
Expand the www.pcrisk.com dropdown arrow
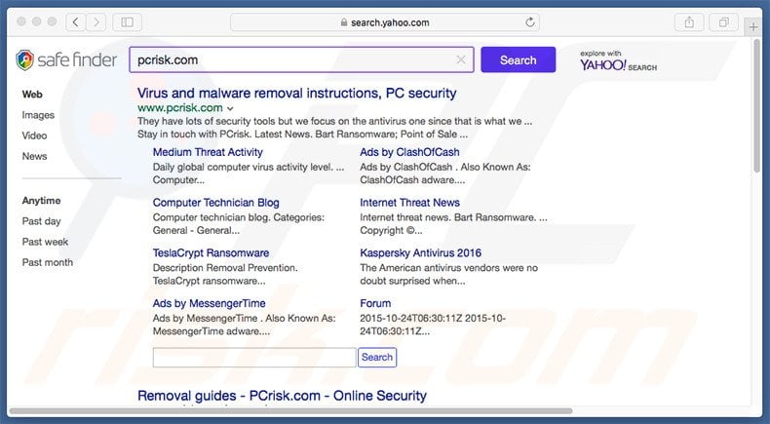(x=230, y=108)
